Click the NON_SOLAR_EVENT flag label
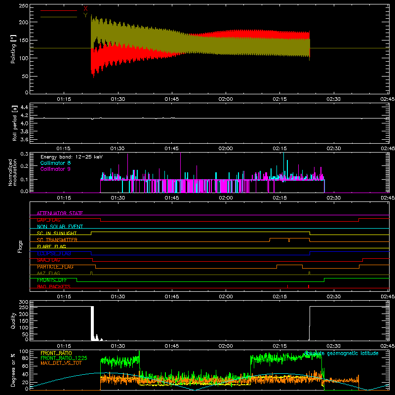The width and height of the screenshot is (395, 395). pos(60,227)
